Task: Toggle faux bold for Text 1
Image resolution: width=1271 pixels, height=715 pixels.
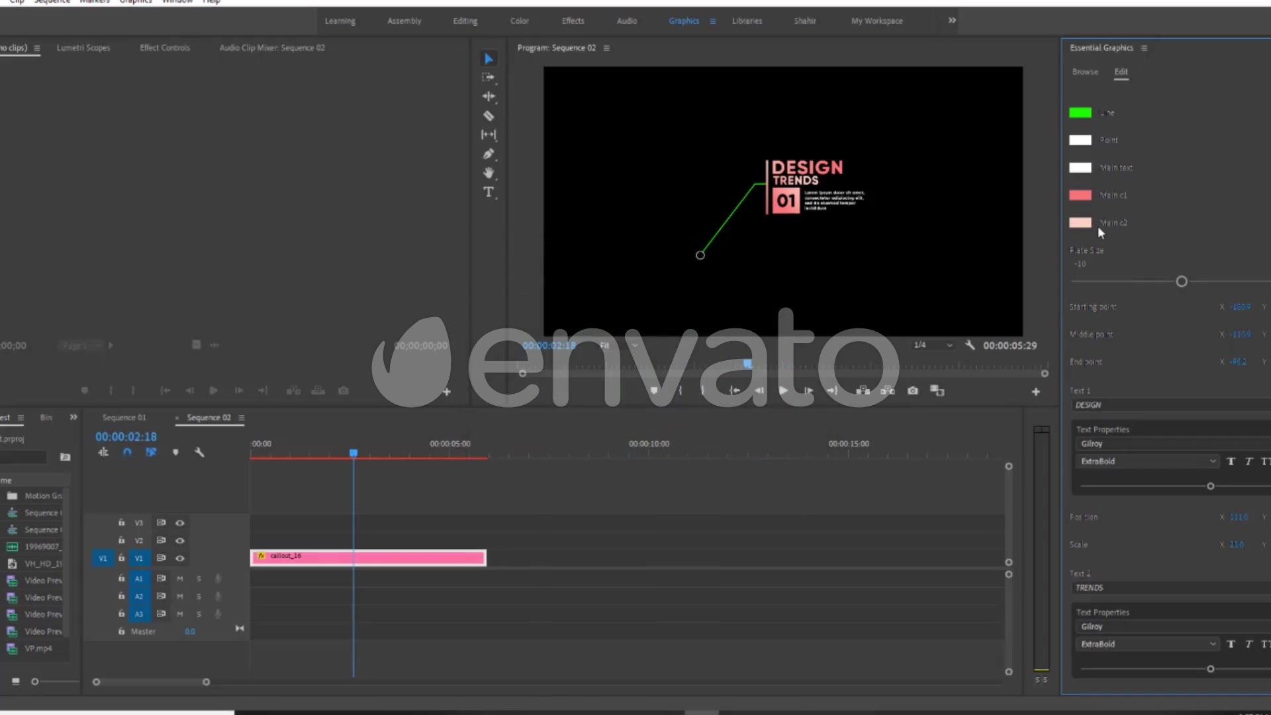Action: [1231, 461]
